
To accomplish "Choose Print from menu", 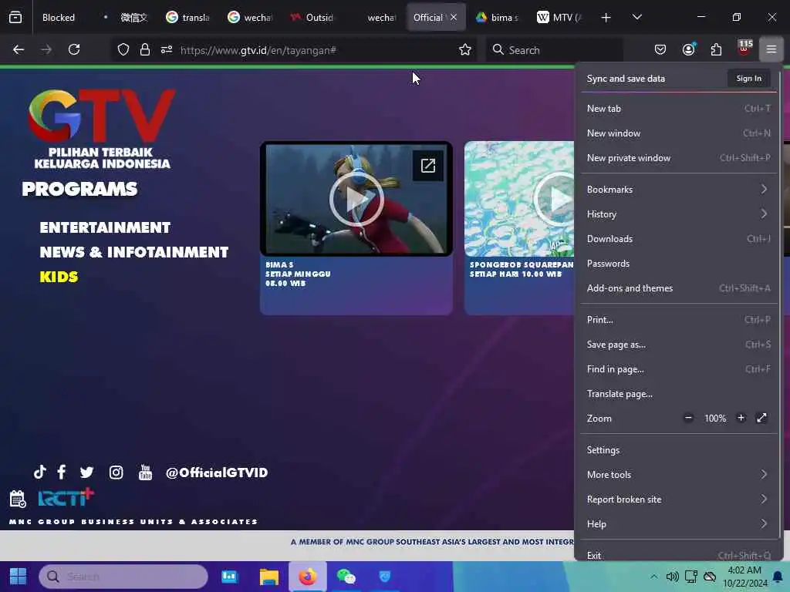I will point(678,320).
